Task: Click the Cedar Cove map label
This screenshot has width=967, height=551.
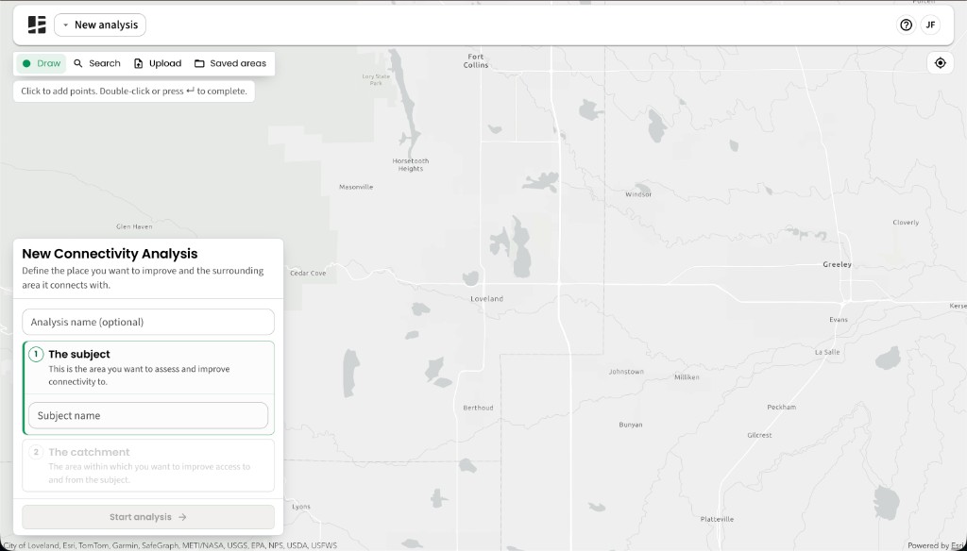Action: pyautogui.click(x=308, y=273)
